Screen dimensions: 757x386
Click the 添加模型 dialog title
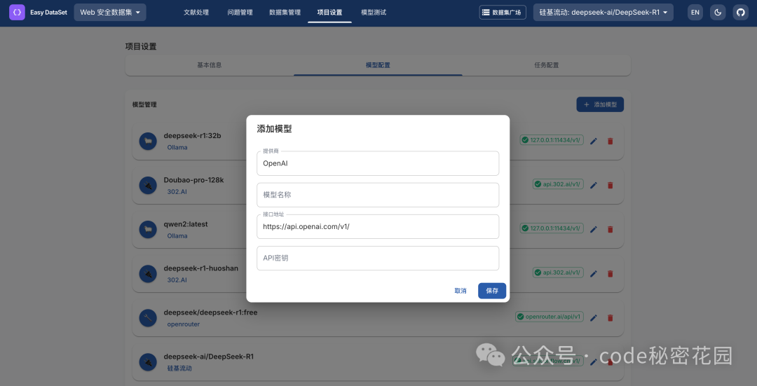point(274,129)
